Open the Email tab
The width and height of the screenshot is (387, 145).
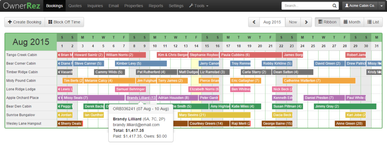[x=113, y=6]
